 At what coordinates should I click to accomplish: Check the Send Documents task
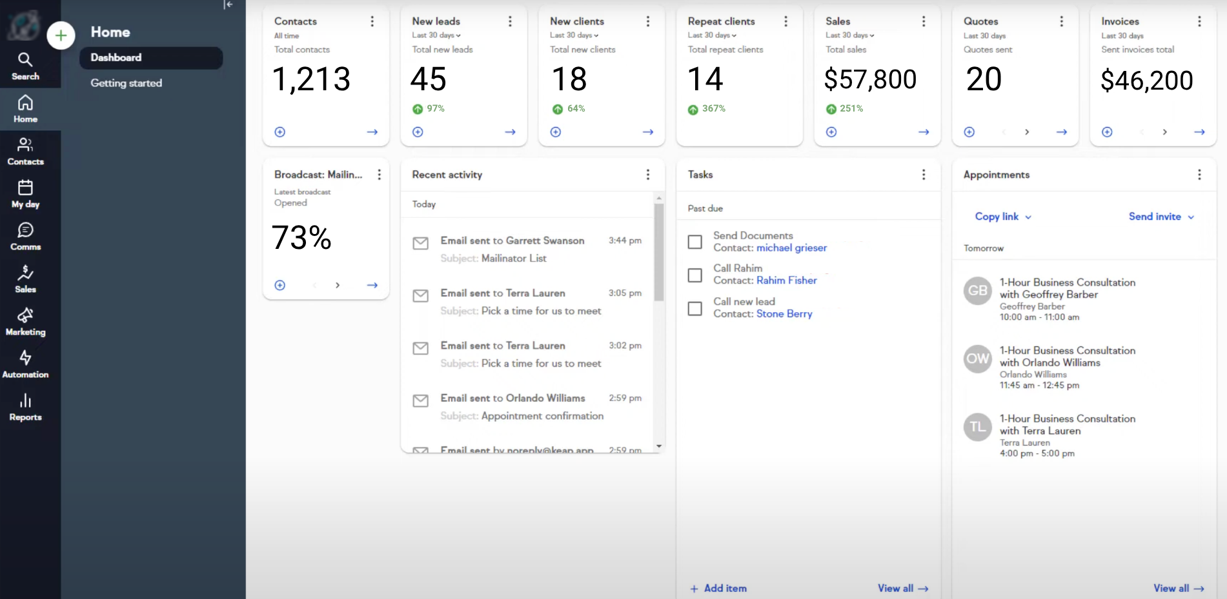[695, 242]
